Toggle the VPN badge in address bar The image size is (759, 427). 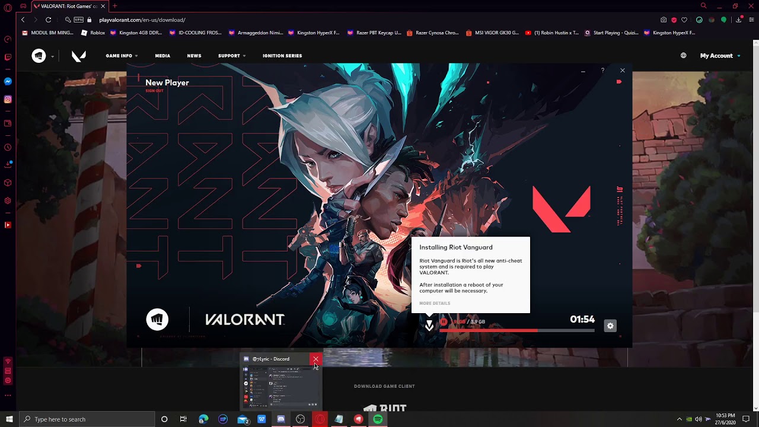tap(79, 20)
